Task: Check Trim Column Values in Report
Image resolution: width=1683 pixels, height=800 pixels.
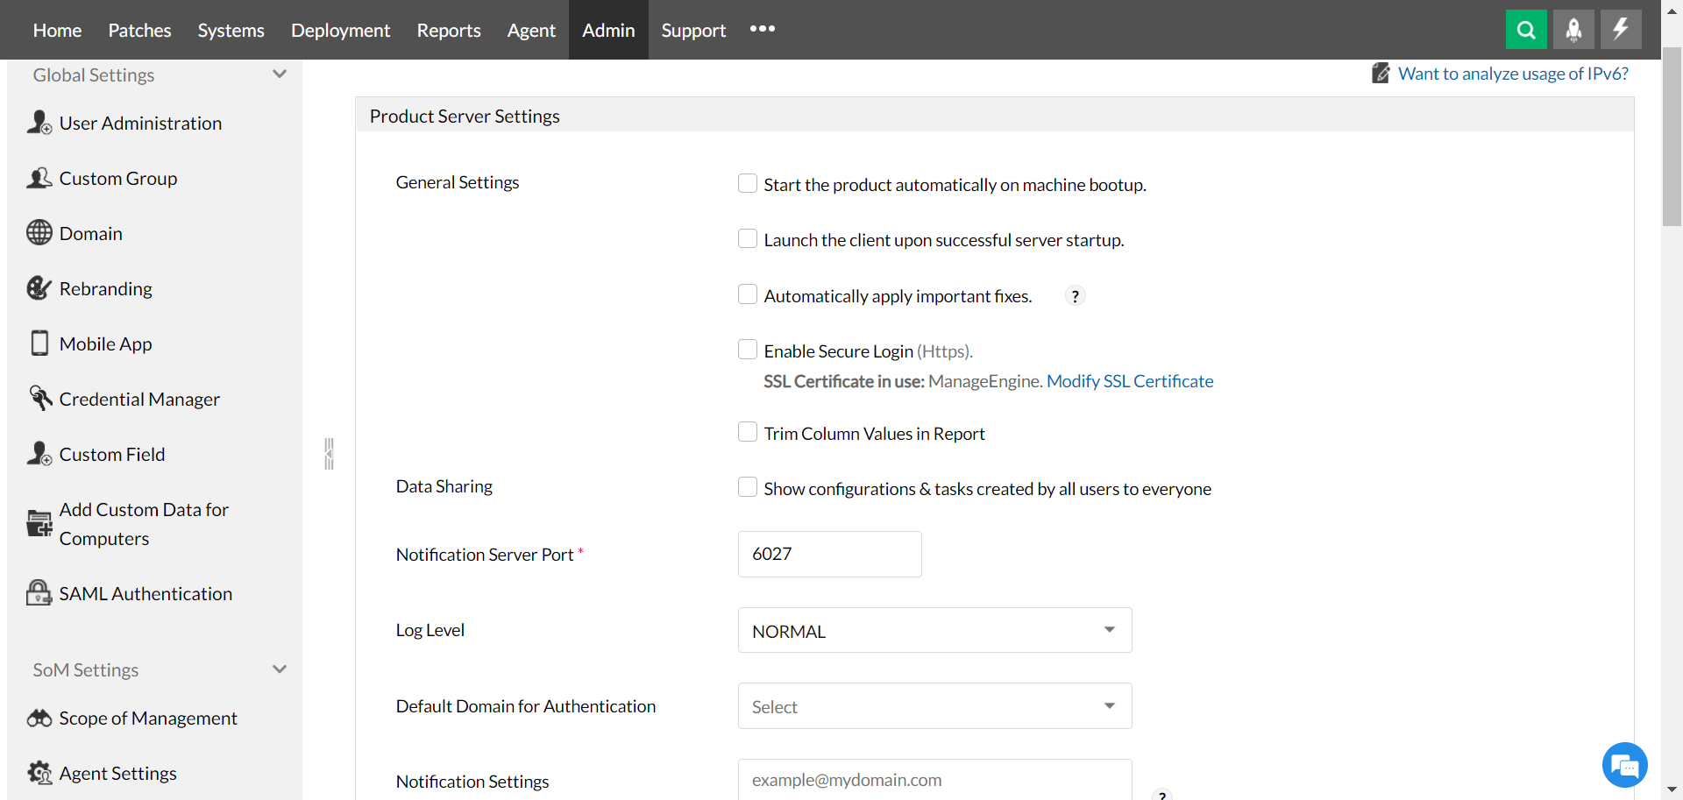Action: coord(748,432)
